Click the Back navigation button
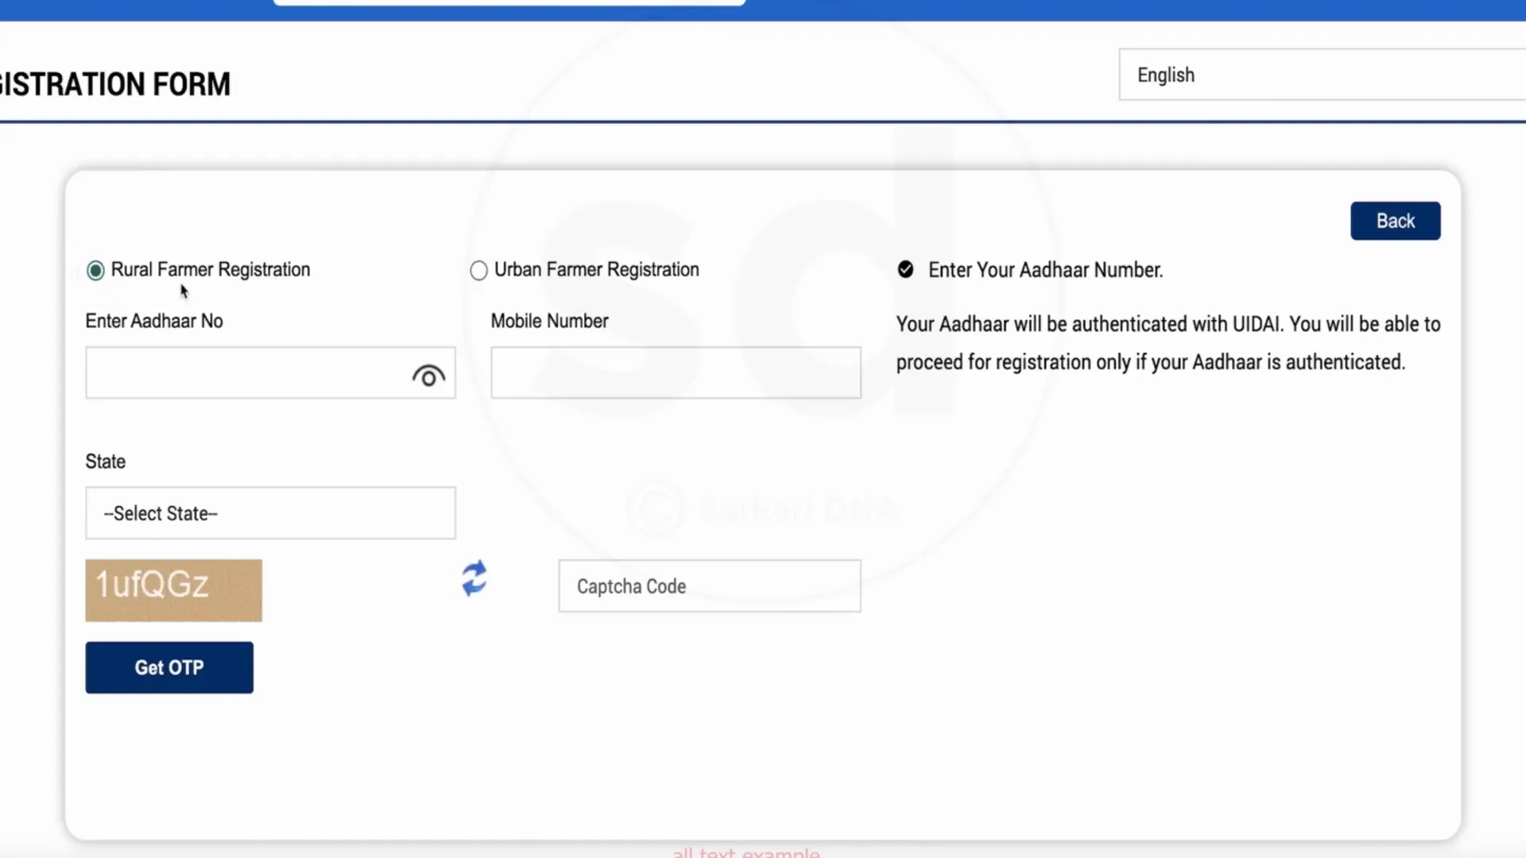This screenshot has width=1526, height=858. click(1395, 220)
